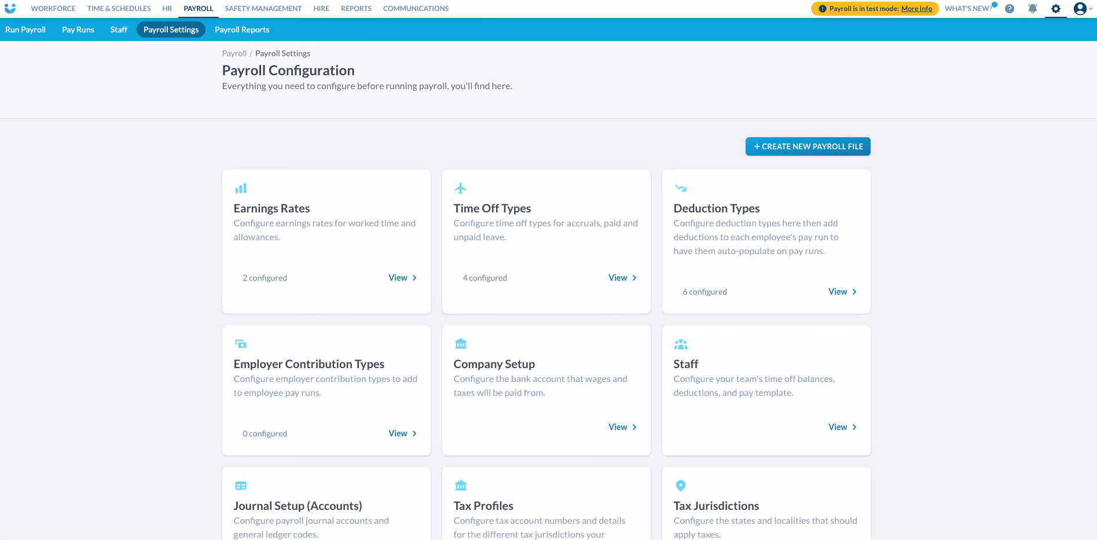Click the Deduction Types trending-down icon
This screenshot has width=1097, height=540.
[681, 188]
